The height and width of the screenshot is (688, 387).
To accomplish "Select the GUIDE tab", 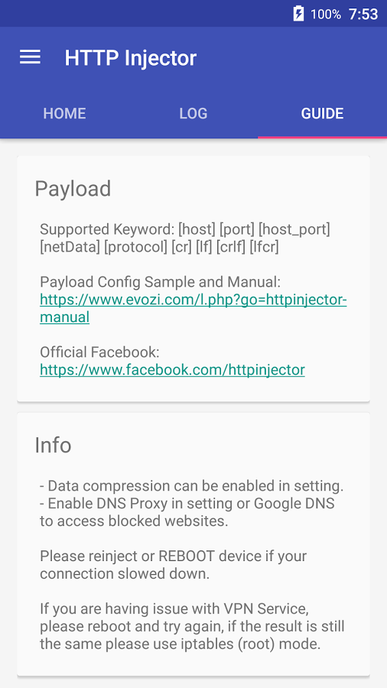I will pyautogui.click(x=322, y=114).
